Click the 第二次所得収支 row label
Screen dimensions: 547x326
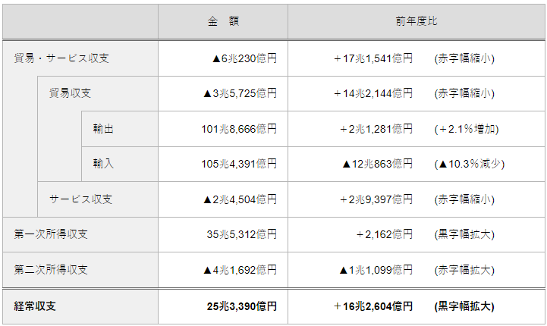[x=51, y=270]
